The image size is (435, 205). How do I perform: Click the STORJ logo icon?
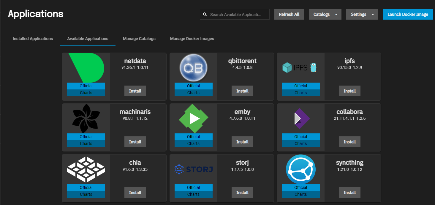[x=193, y=169]
